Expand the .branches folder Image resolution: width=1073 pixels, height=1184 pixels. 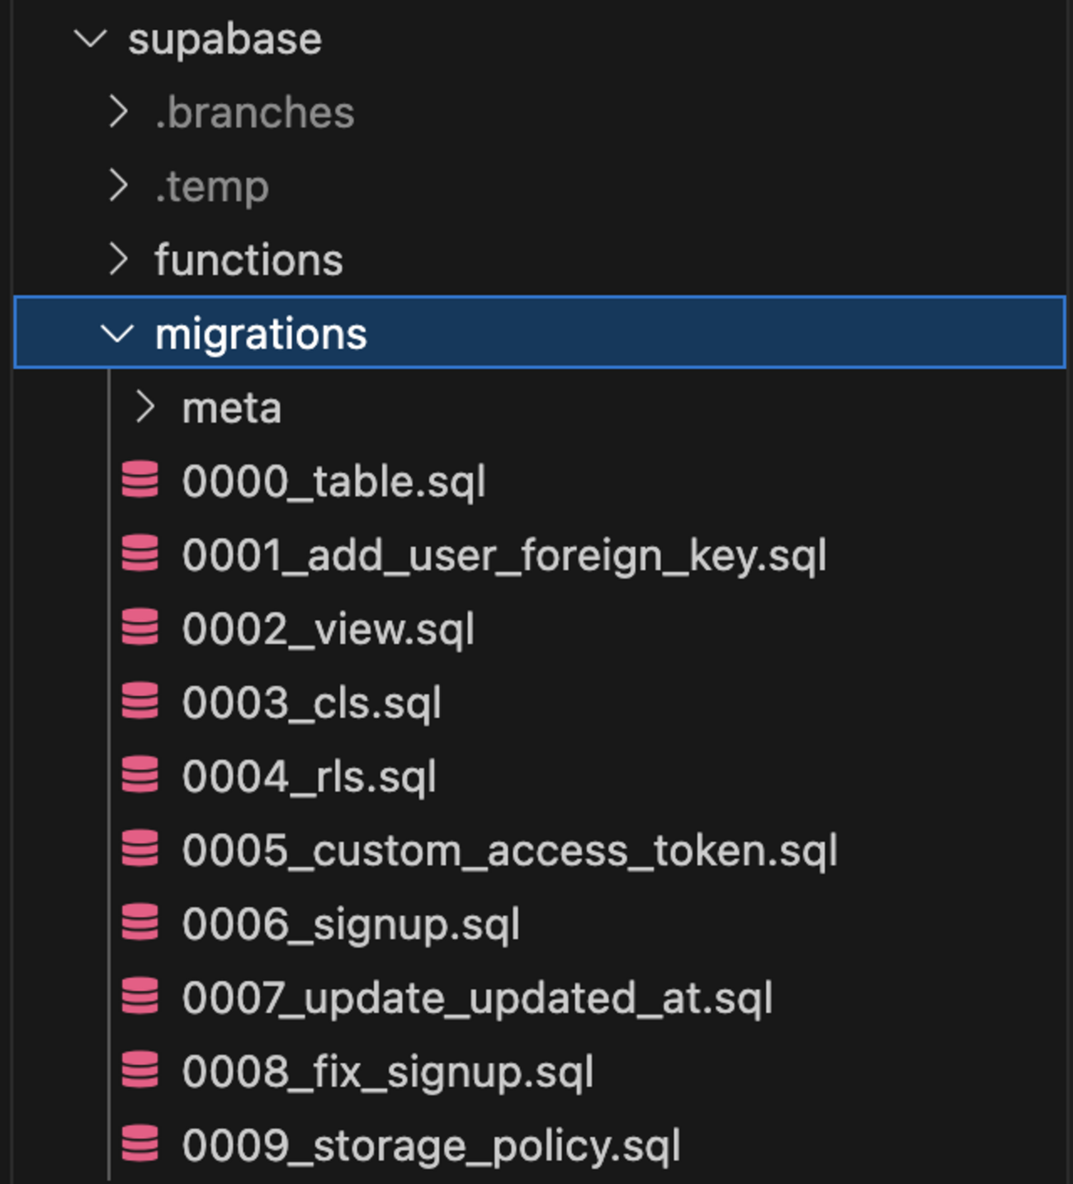click(x=118, y=112)
